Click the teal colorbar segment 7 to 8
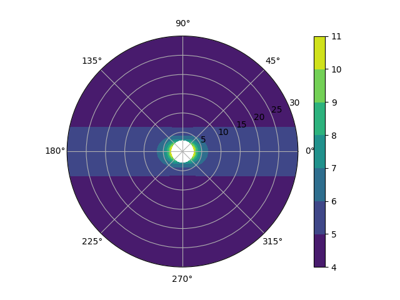The image size is (400, 300). [319, 152]
